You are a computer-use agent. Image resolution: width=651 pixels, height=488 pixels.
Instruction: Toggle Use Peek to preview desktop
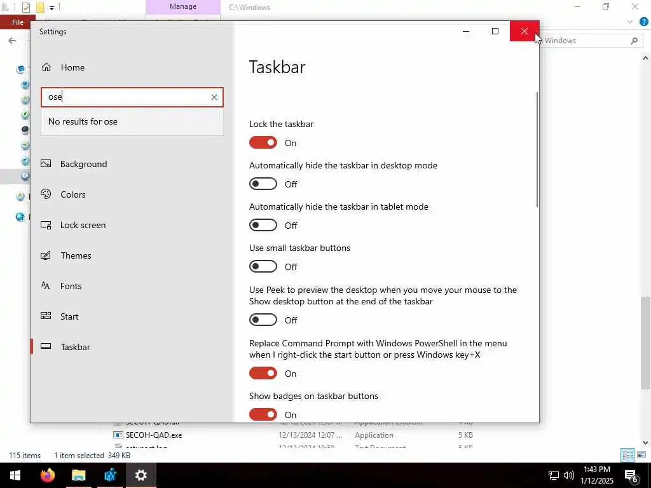(263, 320)
